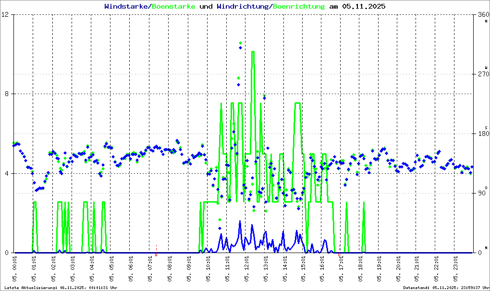Screen dimensions: 490x291
Task: Click right axis value '360'
Action: [x=483, y=14]
